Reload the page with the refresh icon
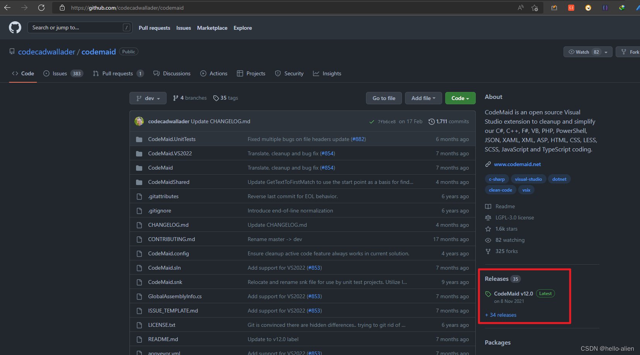 41,7
